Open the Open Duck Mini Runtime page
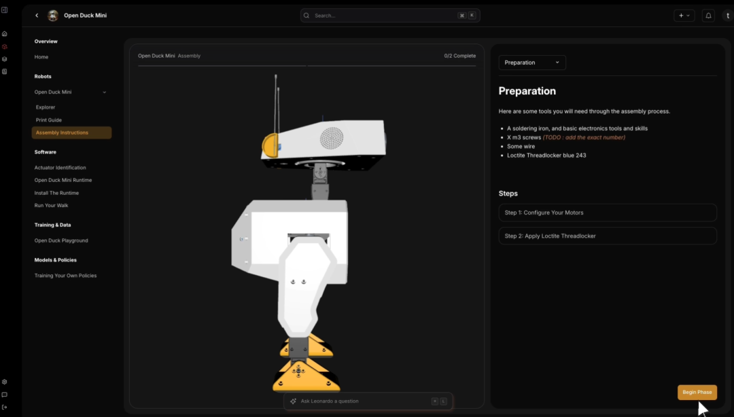This screenshot has width=734, height=417. coord(63,180)
